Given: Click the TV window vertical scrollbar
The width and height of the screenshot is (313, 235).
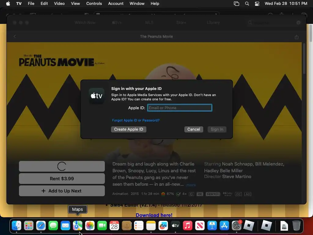Looking at the screenshot, I should click(x=304, y=58).
